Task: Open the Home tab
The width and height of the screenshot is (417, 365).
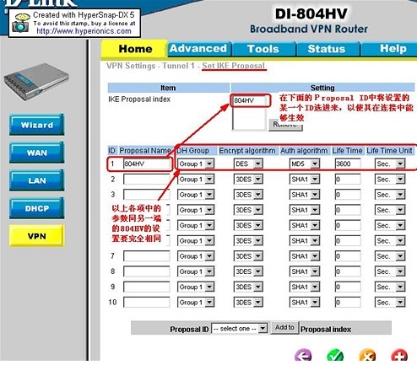Action: point(135,49)
